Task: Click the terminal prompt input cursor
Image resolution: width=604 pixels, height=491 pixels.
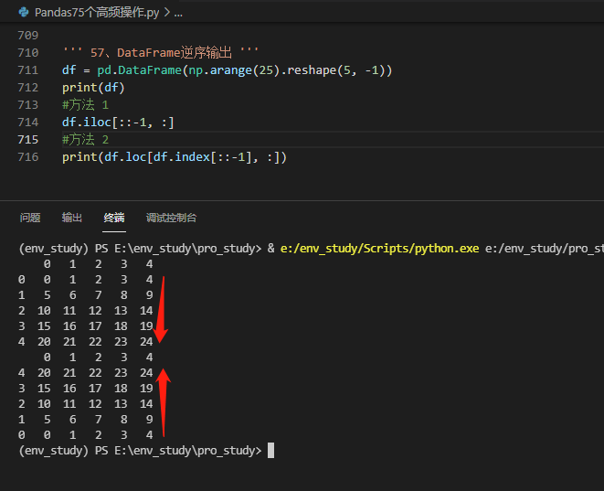Action: click(270, 450)
